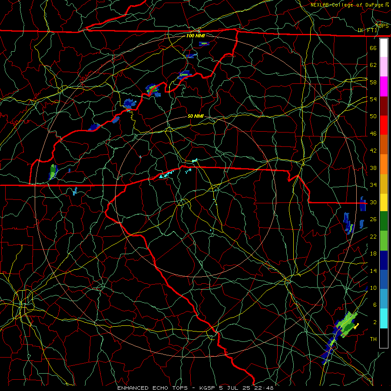Click the '50 NMI' range ring label
391x391 pixels.
tap(195, 116)
